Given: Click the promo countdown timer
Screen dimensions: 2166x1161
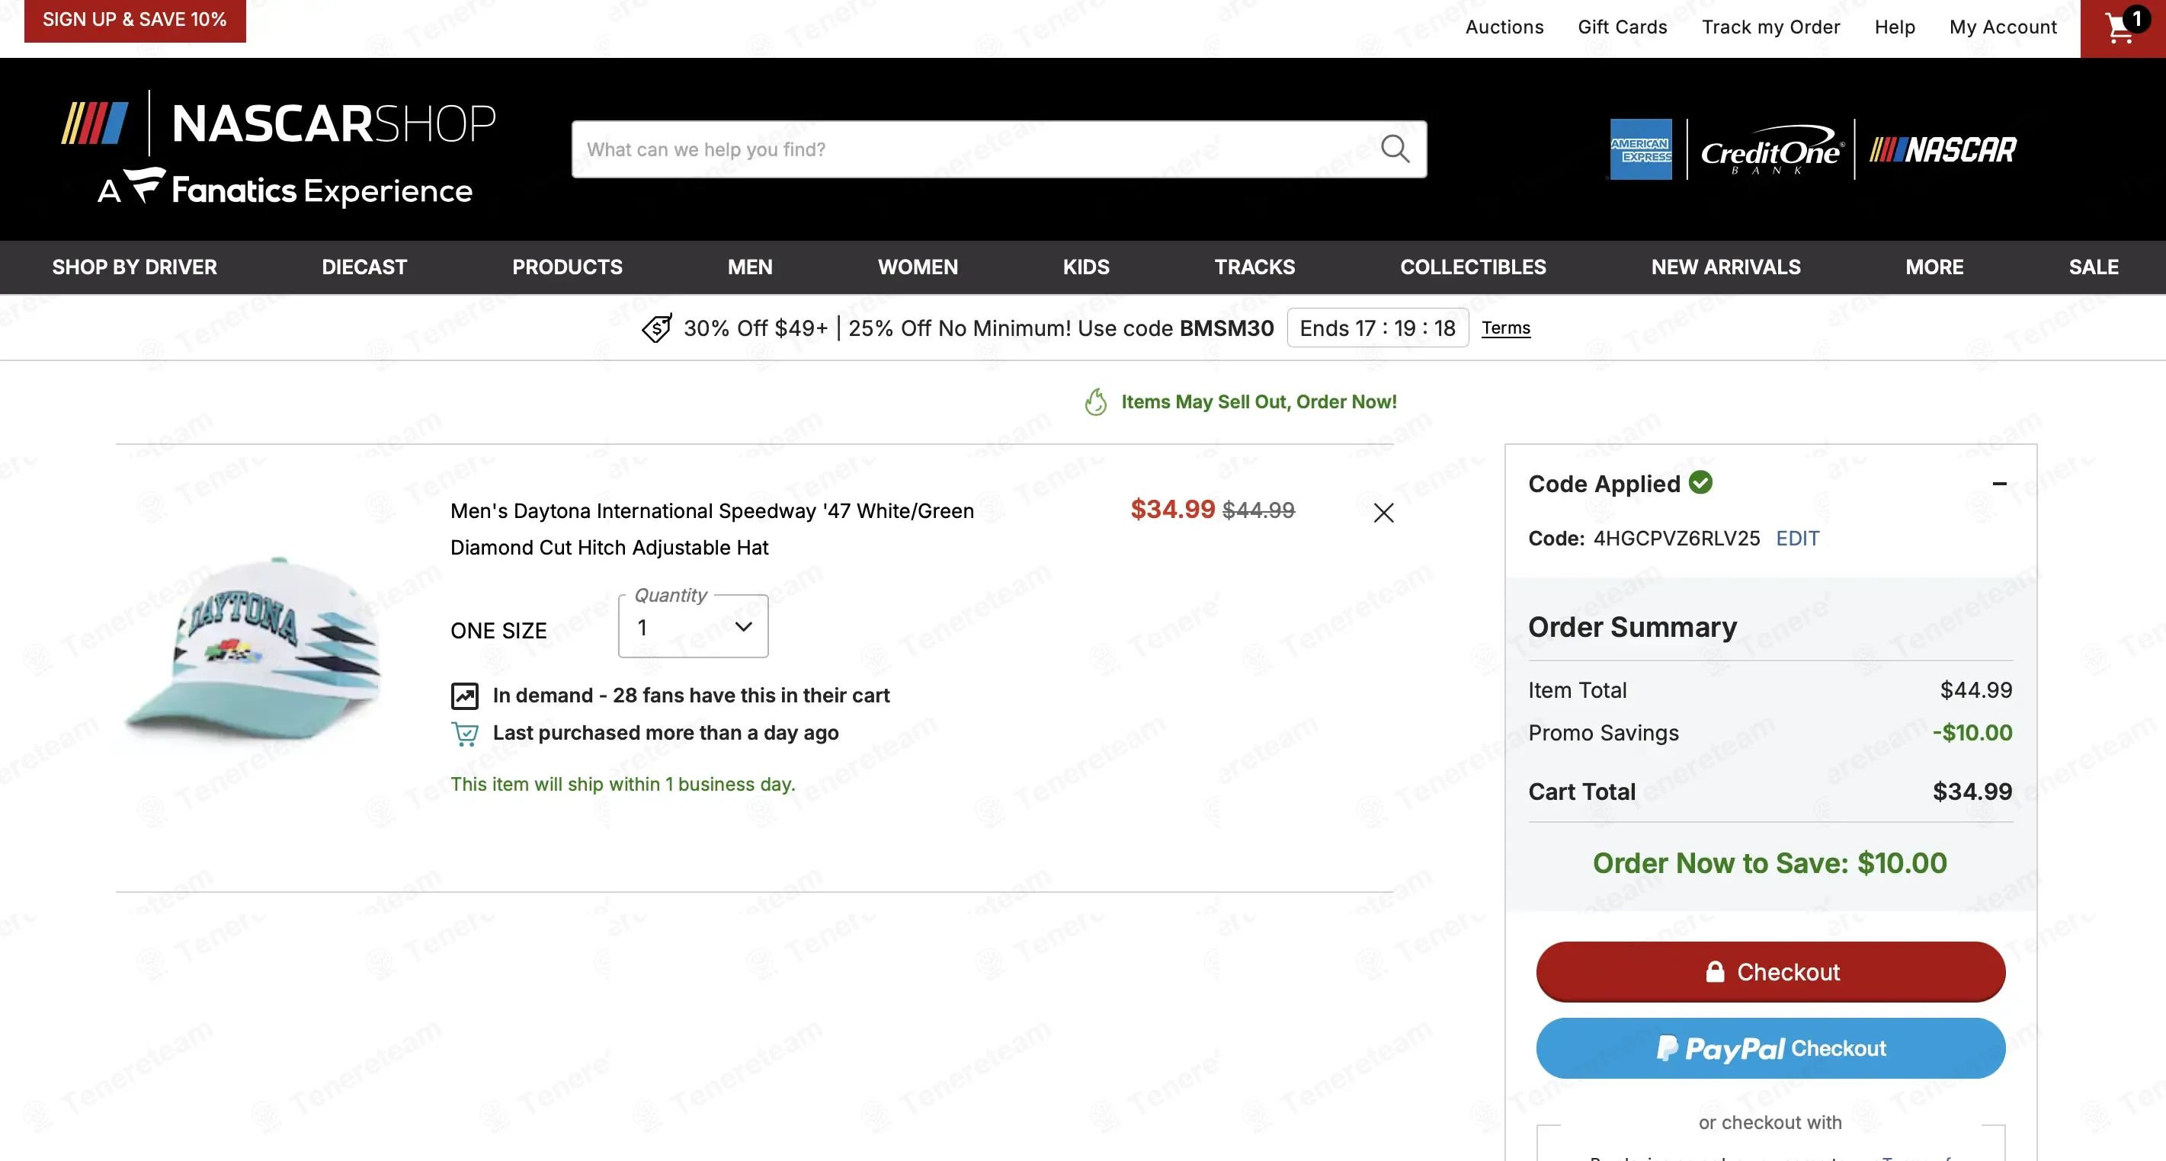Looking at the screenshot, I should click(x=1377, y=328).
